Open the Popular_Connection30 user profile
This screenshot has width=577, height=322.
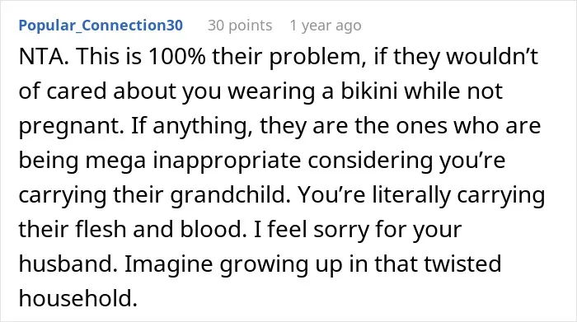pos(101,26)
